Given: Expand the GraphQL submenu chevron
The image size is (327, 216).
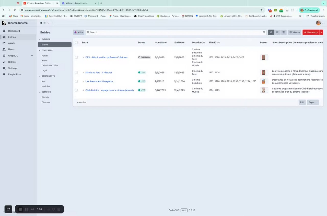Looking at the screenshot, I should (32, 56).
